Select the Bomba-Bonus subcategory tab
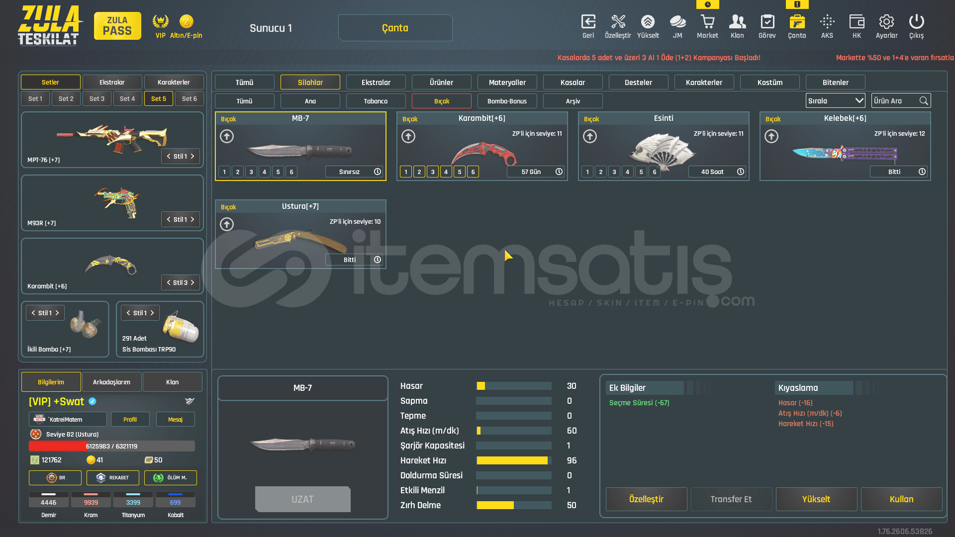The width and height of the screenshot is (955, 537). pyautogui.click(x=507, y=101)
